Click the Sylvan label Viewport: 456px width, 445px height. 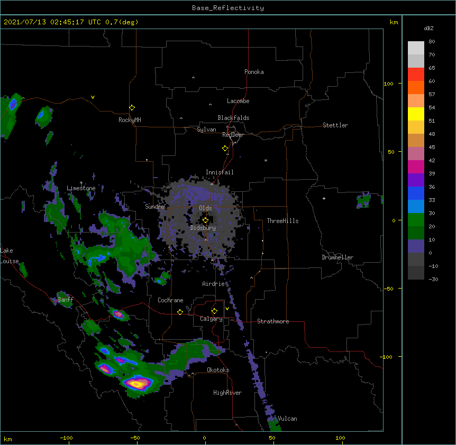(x=206, y=129)
